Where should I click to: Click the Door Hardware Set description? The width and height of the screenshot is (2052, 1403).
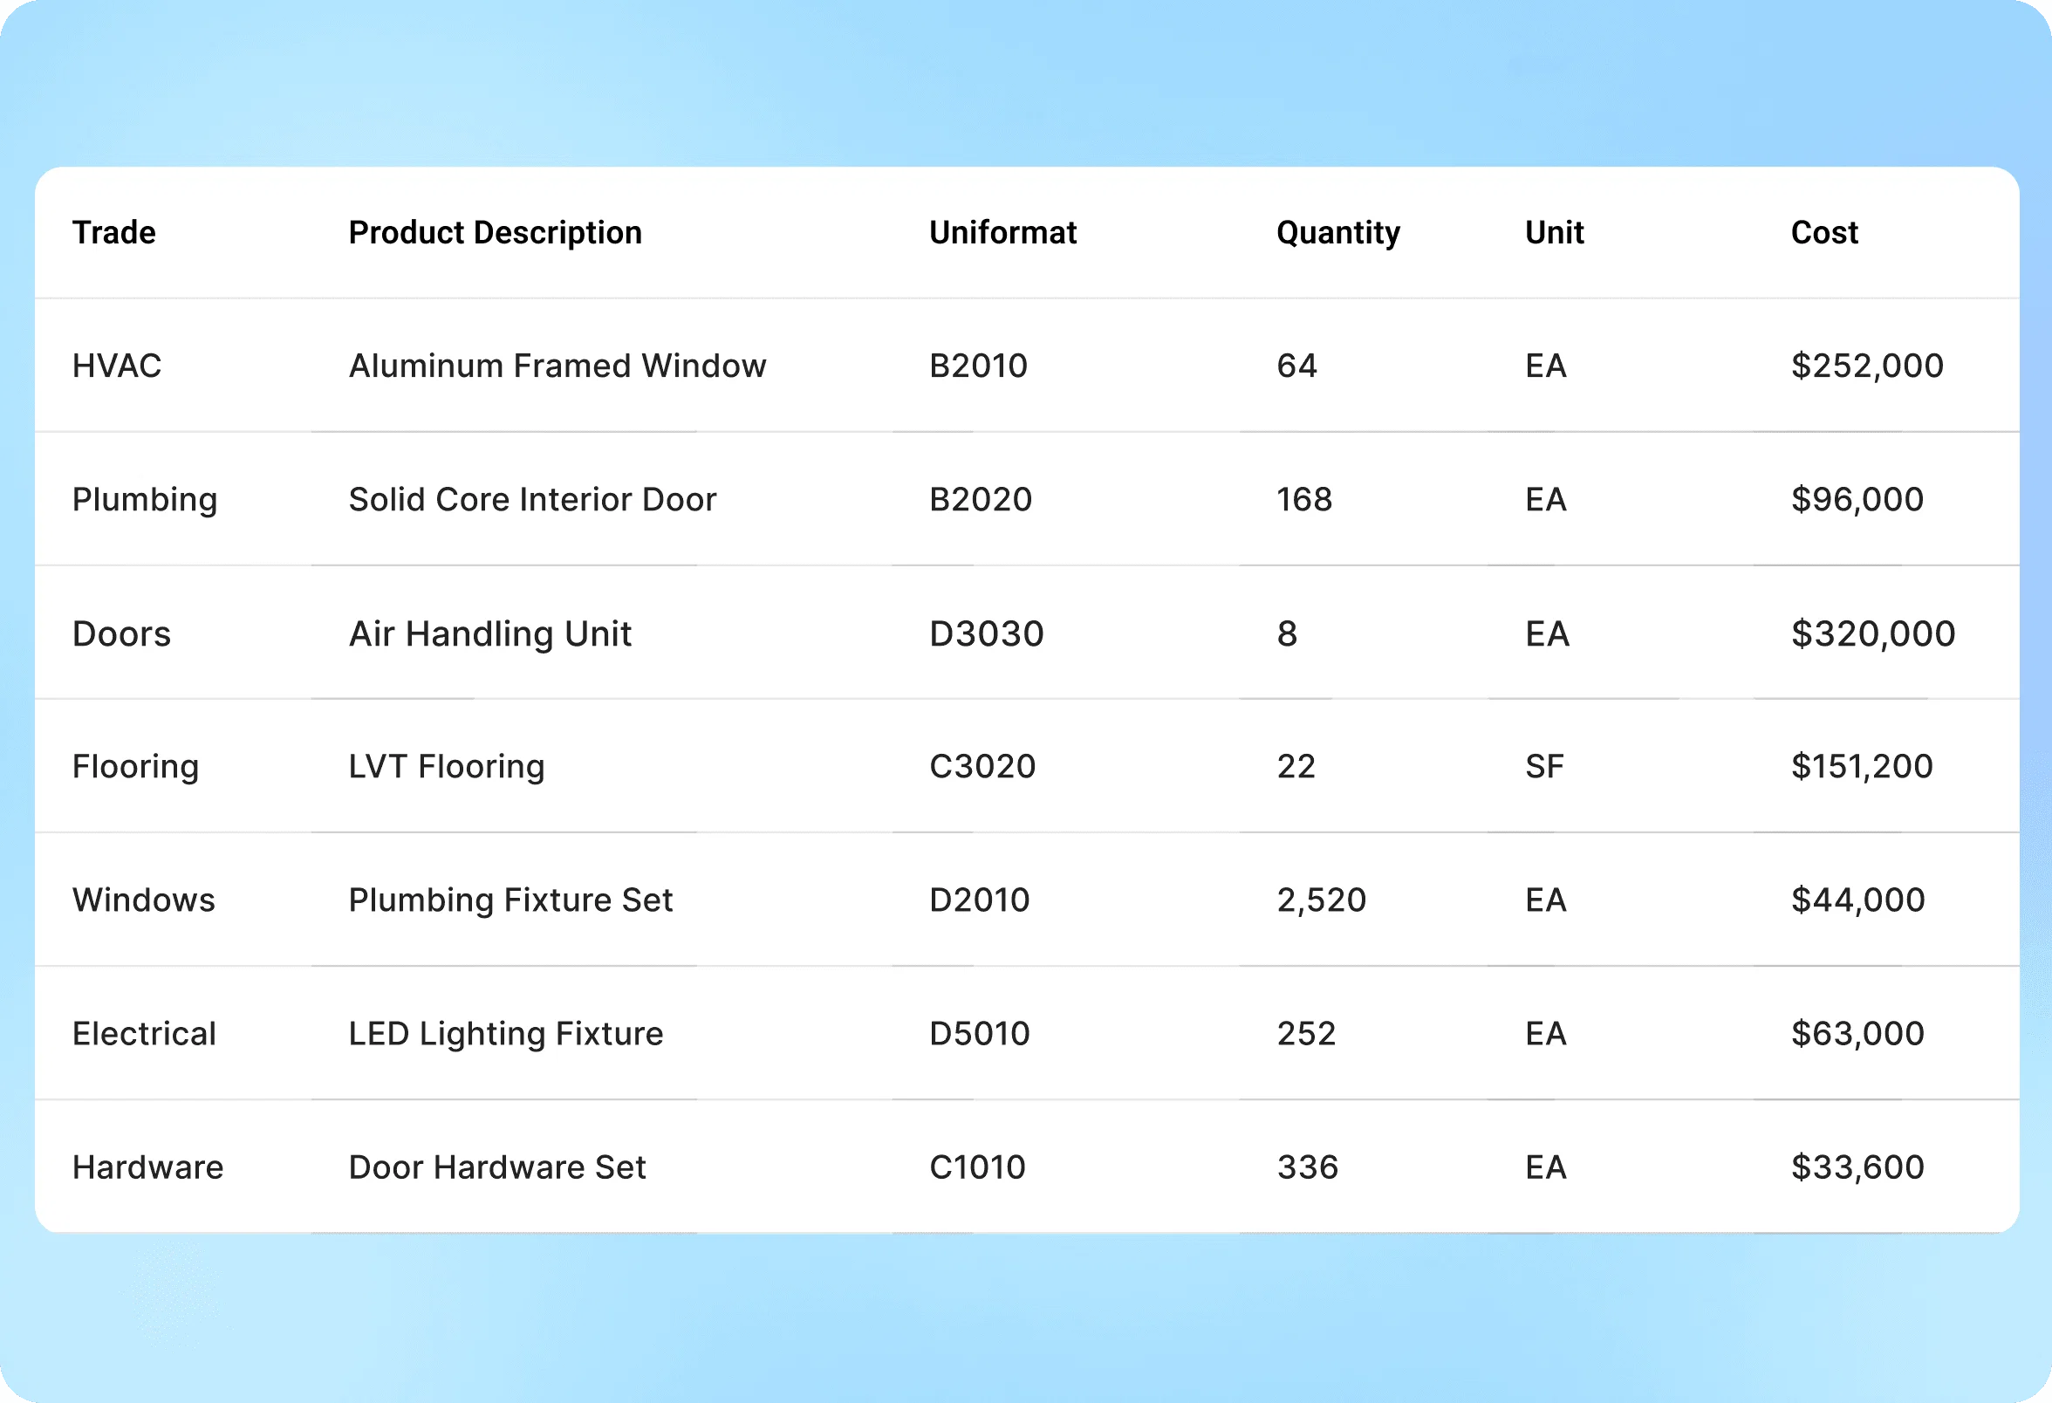coord(497,1167)
